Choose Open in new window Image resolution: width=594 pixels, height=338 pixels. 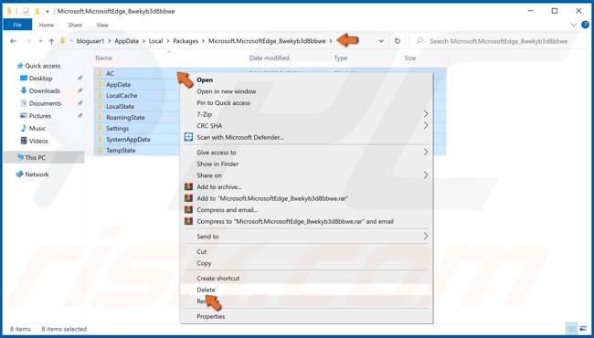pyautogui.click(x=306, y=91)
